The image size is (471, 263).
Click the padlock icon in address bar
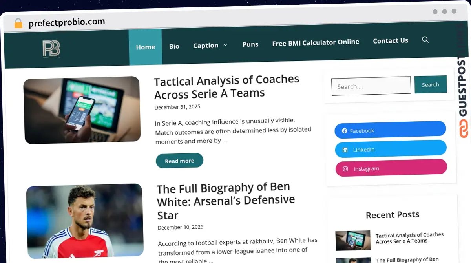pyautogui.click(x=18, y=24)
